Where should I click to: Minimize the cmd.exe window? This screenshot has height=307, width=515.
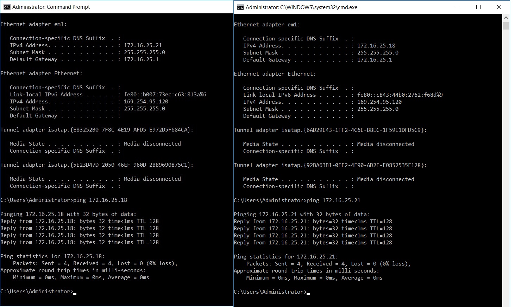pos(458,7)
